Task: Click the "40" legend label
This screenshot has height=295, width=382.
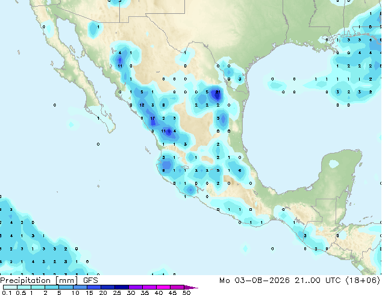Action: (x=158, y=293)
